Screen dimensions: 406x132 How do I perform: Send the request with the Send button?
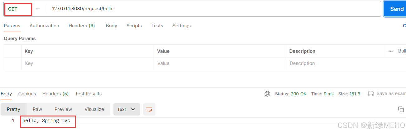395,9
